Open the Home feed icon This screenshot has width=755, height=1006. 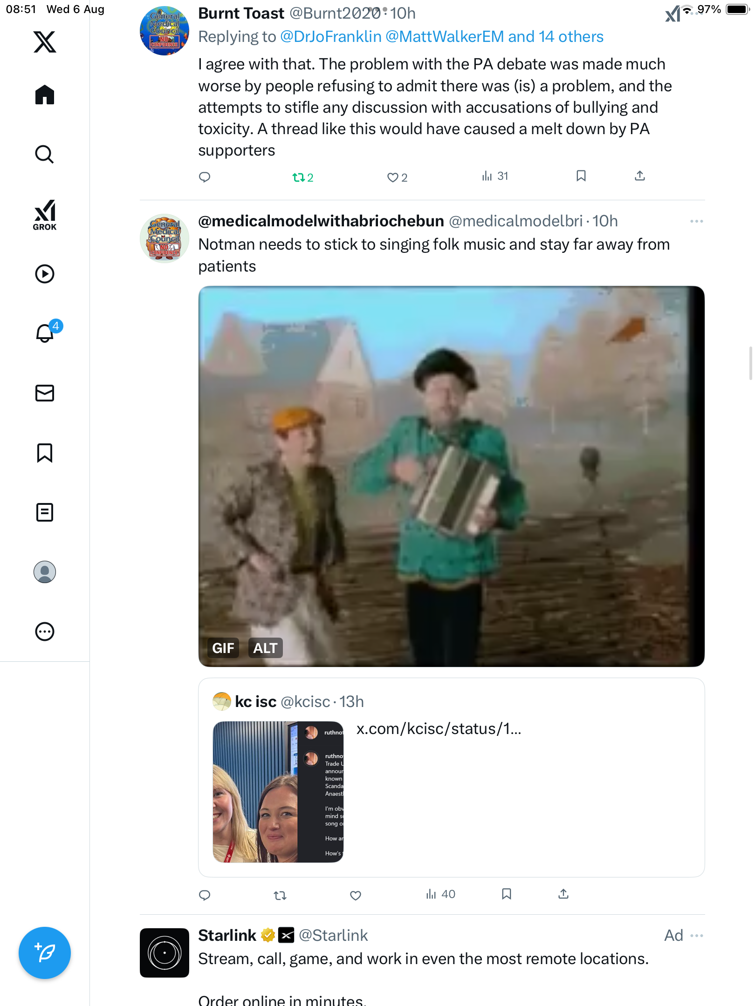(x=45, y=95)
